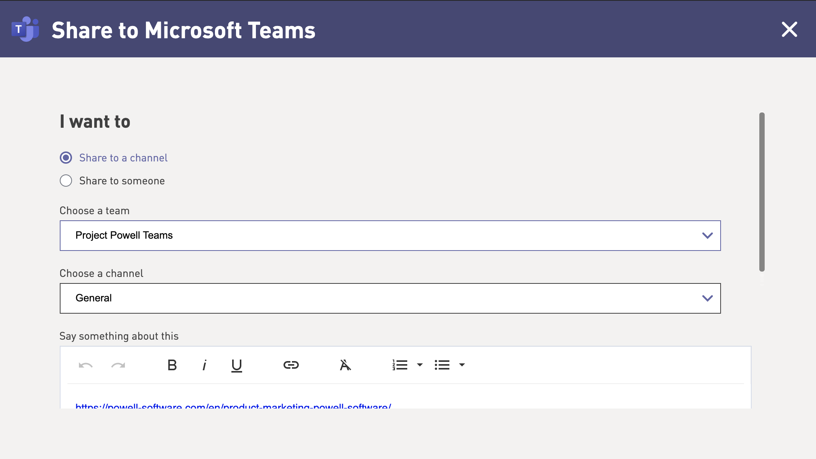The image size is (816, 459).
Task: Select the Share to someone radio button
Action: tap(66, 181)
